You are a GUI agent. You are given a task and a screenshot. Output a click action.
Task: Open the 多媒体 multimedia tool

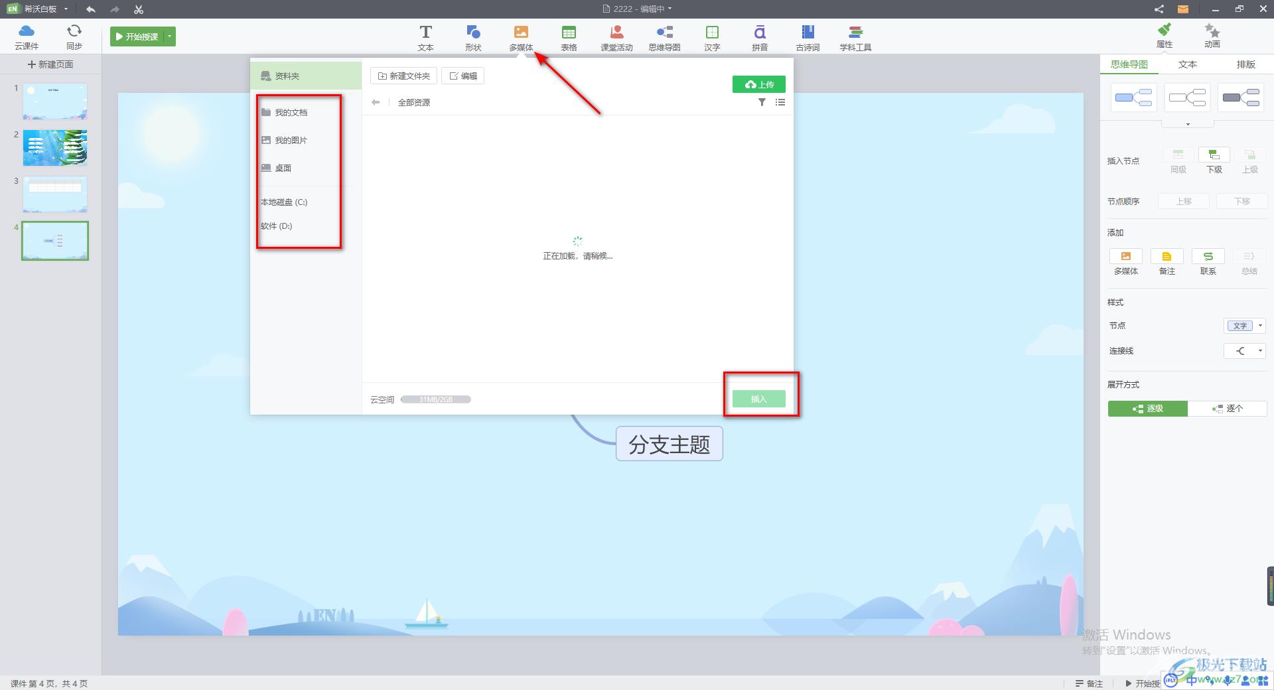click(x=521, y=38)
